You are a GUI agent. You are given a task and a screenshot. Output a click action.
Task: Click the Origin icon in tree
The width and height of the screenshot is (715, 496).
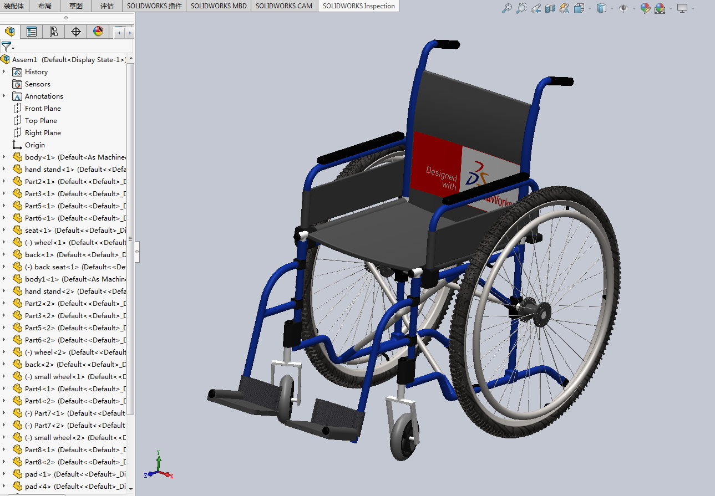click(x=17, y=145)
